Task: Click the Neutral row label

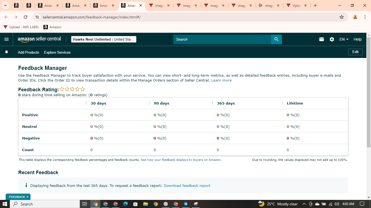Action: (30, 126)
